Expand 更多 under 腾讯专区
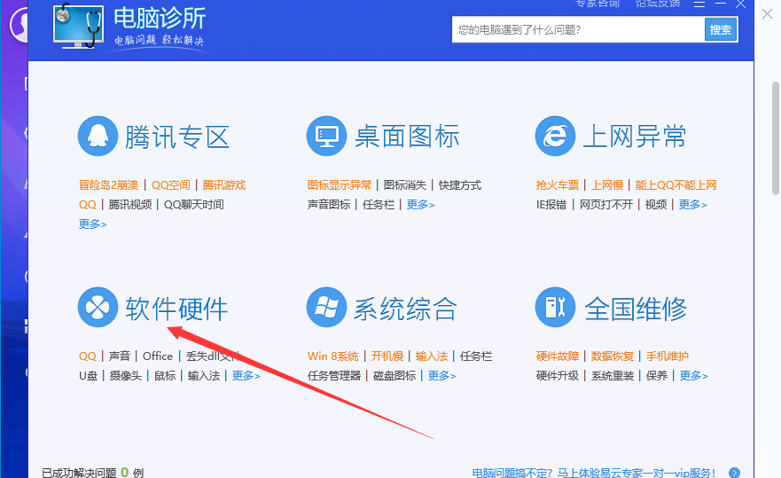 pos(92,224)
